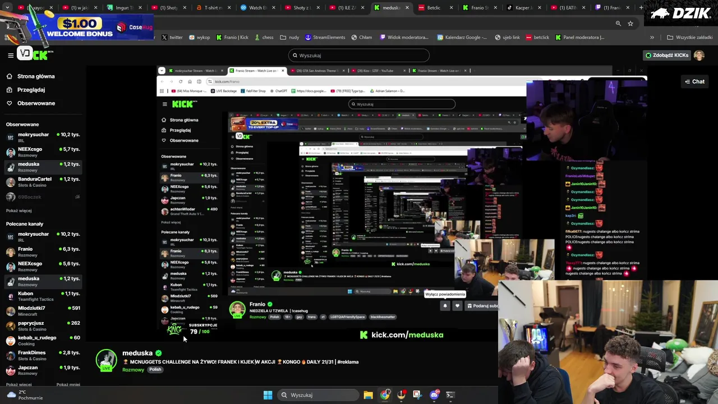Open paprycjusz Slots & Casino channel
Image resolution: width=718 pixels, height=404 pixels.
[43, 326]
